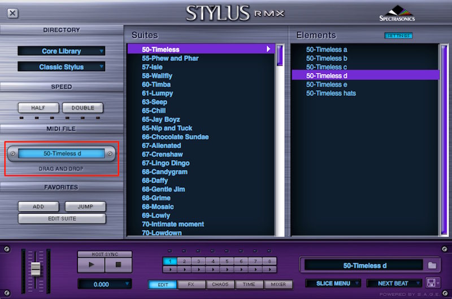Click the stop button under Host Sync
The width and height of the screenshot is (452, 299).
click(x=118, y=265)
